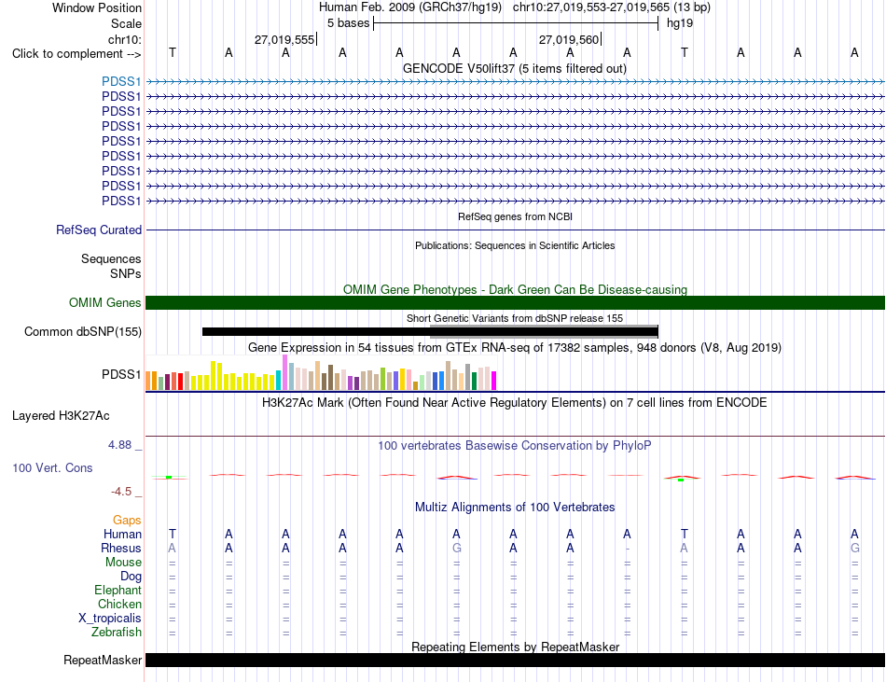This screenshot has height=682, width=886.
Task: Open OMIM Gene Phenotypes track title
Action: tap(515, 289)
